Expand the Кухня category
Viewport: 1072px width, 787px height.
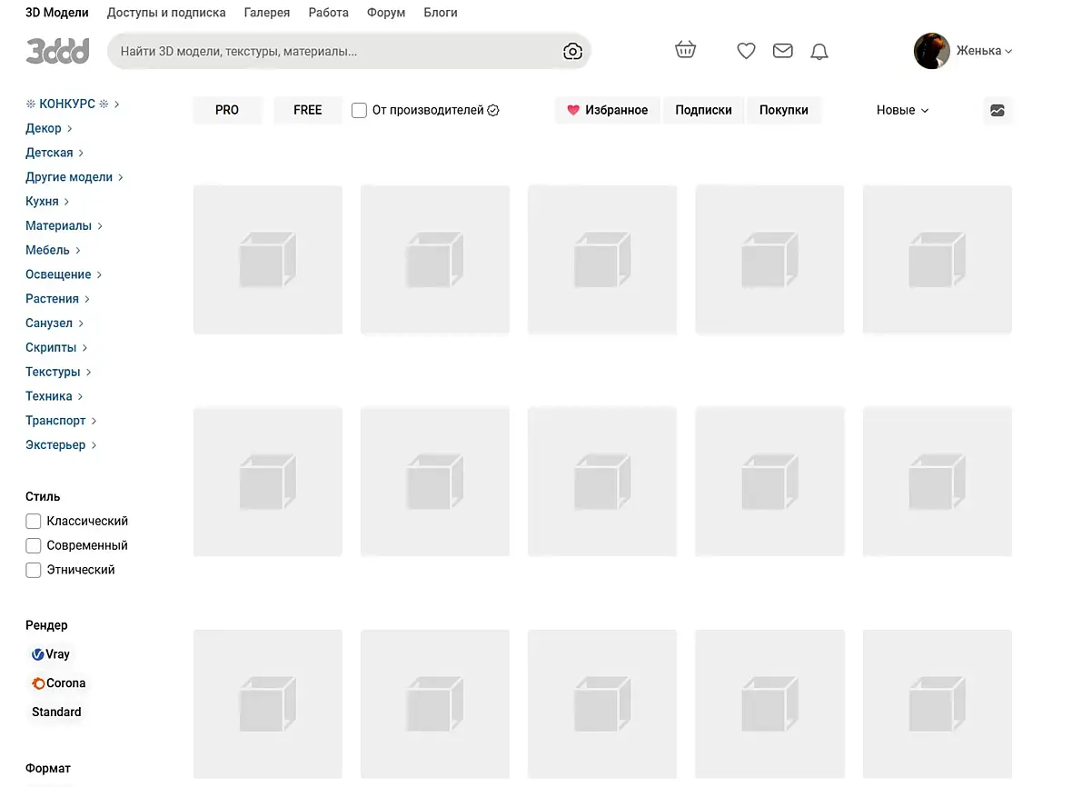coord(47,201)
